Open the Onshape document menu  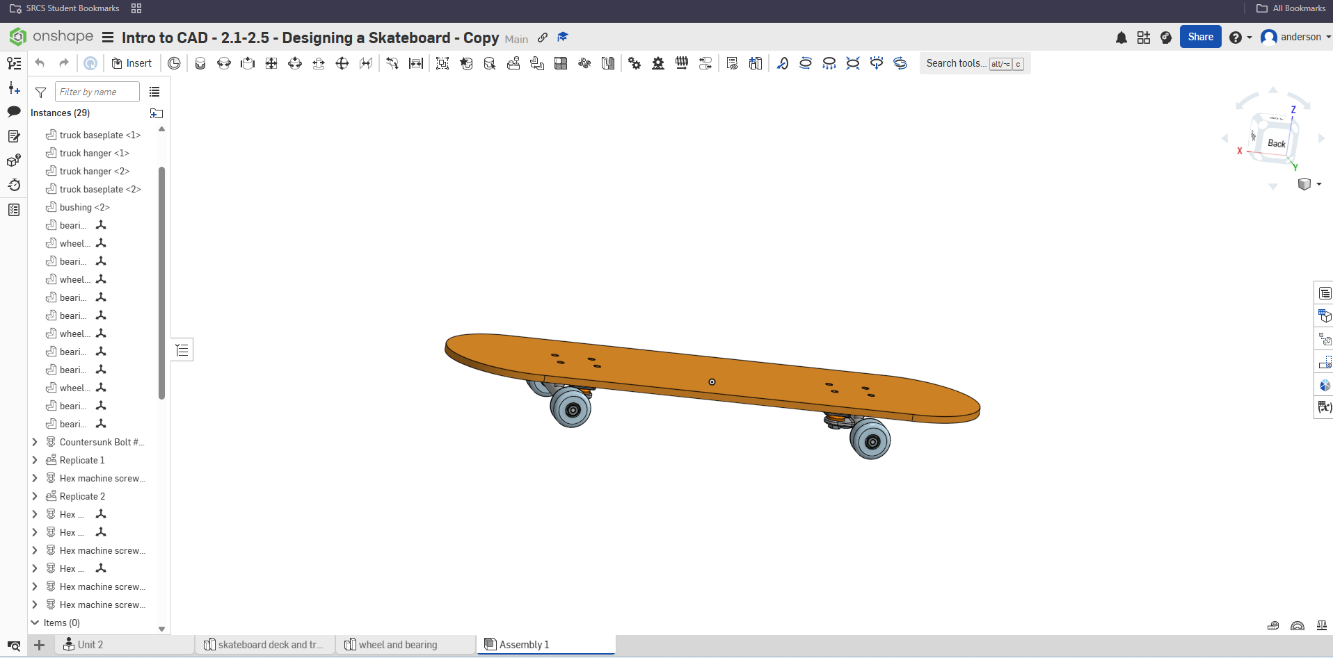click(107, 38)
